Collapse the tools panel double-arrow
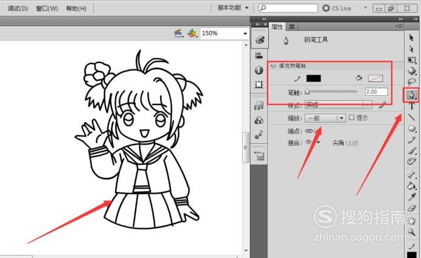Image resolution: width=421 pixels, height=258 pixels. [x=416, y=19]
